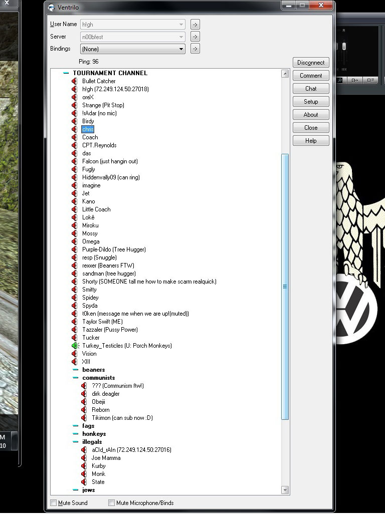Image resolution: width=385 pixels, height=515 pixels.
Task: Click speaker icon beside Reborn
Action: [84, 410]
